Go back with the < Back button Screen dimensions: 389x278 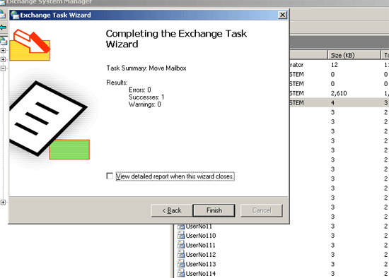tap(172, 210)
